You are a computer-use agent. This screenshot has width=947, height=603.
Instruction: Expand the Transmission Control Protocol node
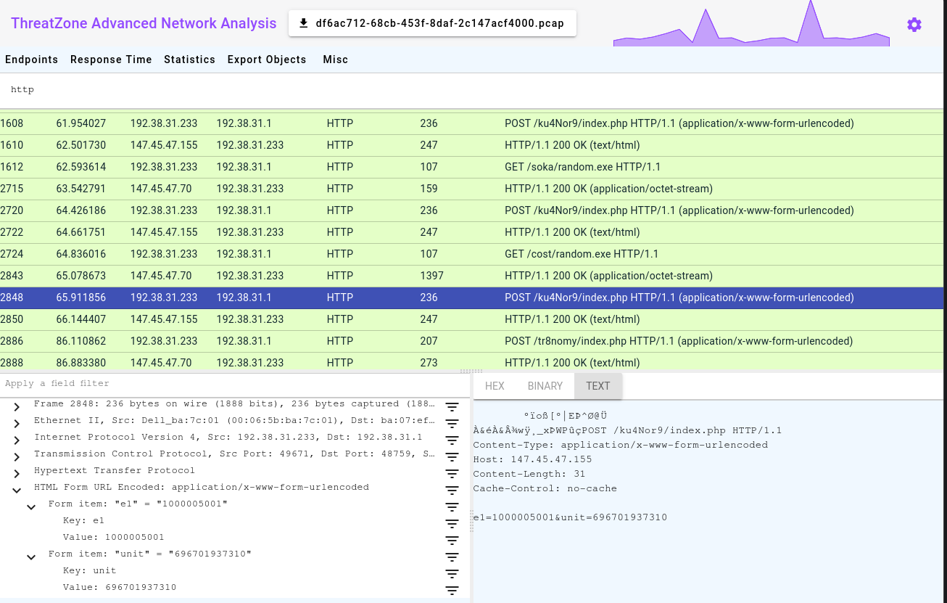pos(17,457)
